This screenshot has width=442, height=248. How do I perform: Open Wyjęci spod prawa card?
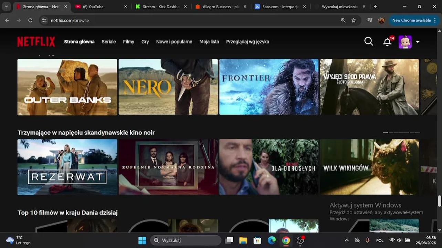pos(369,87)
